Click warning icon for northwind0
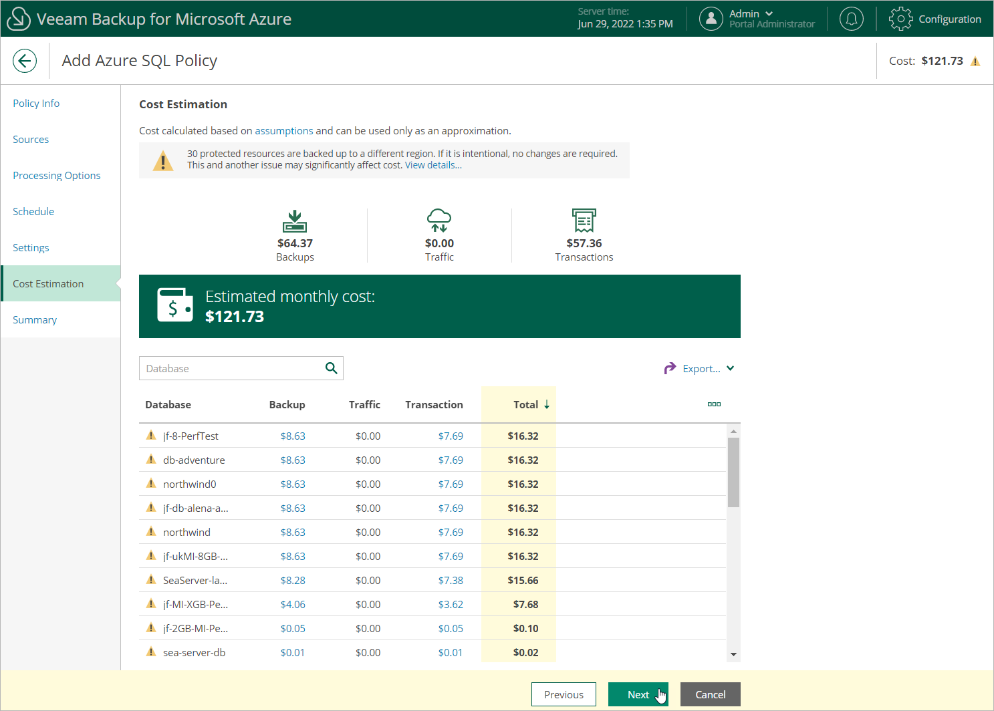Image resolution: width=994 pixels, height=711 pixels. click(151, 483)
